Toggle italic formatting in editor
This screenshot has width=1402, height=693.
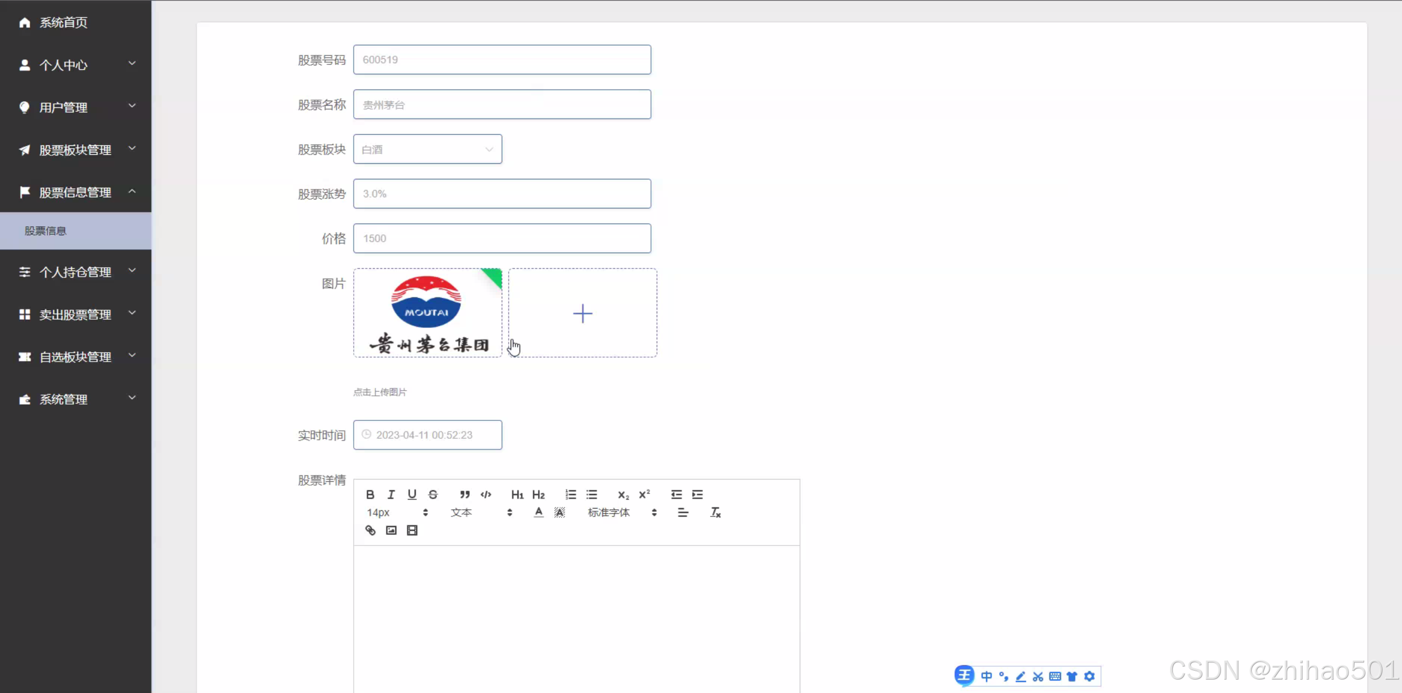pyautogui.click(x=391, y=495)
